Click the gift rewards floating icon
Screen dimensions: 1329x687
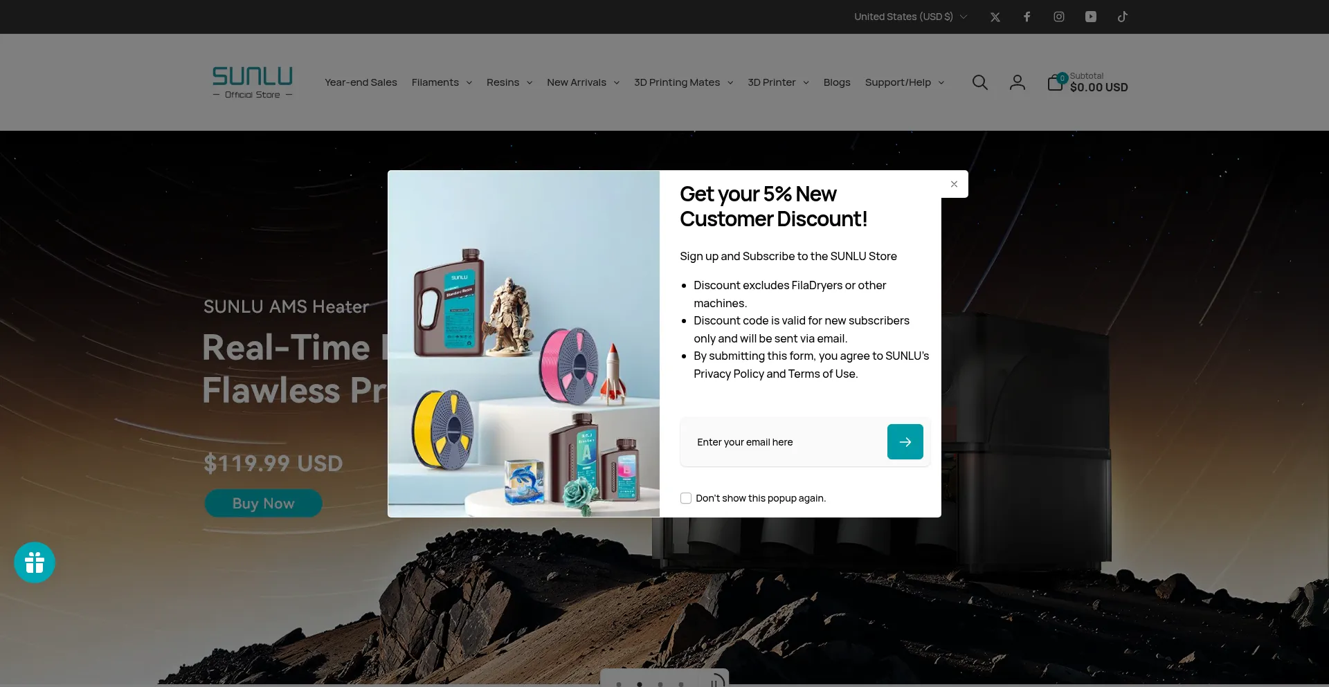tap(35, 562)
